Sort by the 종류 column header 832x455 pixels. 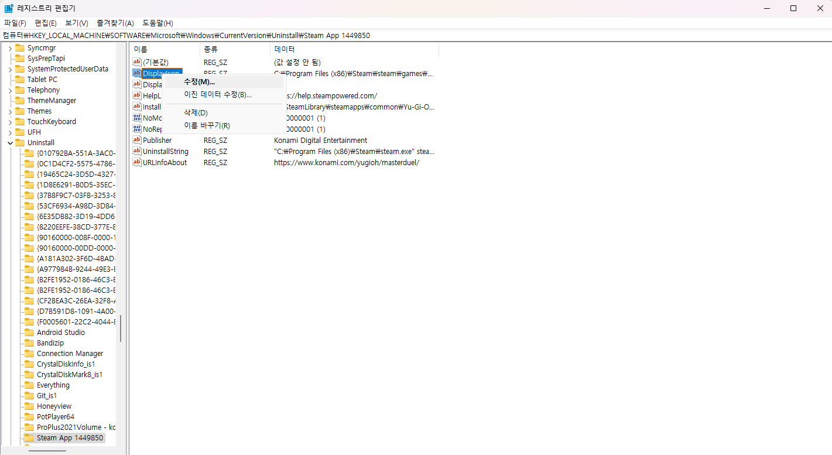[235, 49]
